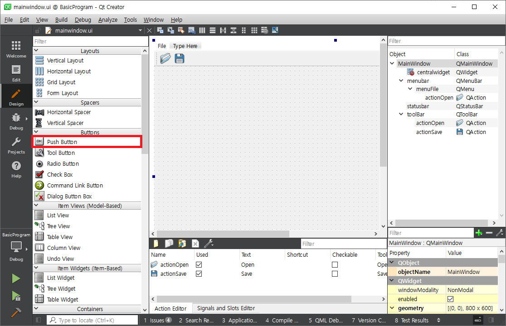506x326 pixels.
Task: Click Edit Widgets mode toolbar icon
Action: click(x=160, y=30)
